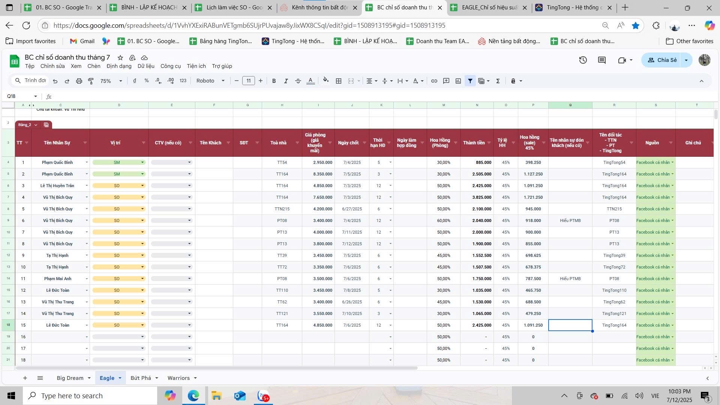
Task: Select the paint format tool
Action: click(91, 81)
